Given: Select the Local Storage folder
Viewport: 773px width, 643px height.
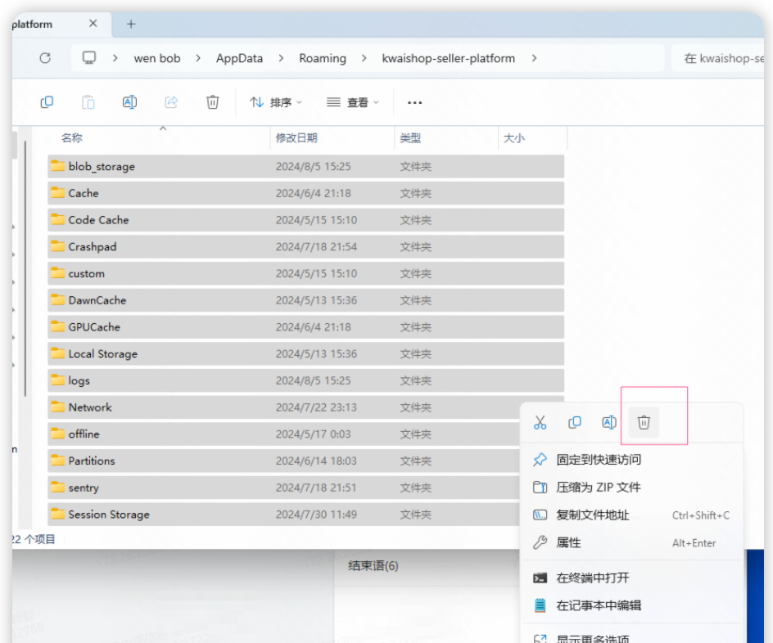Looking at the screenshot, I should point(102,353).
